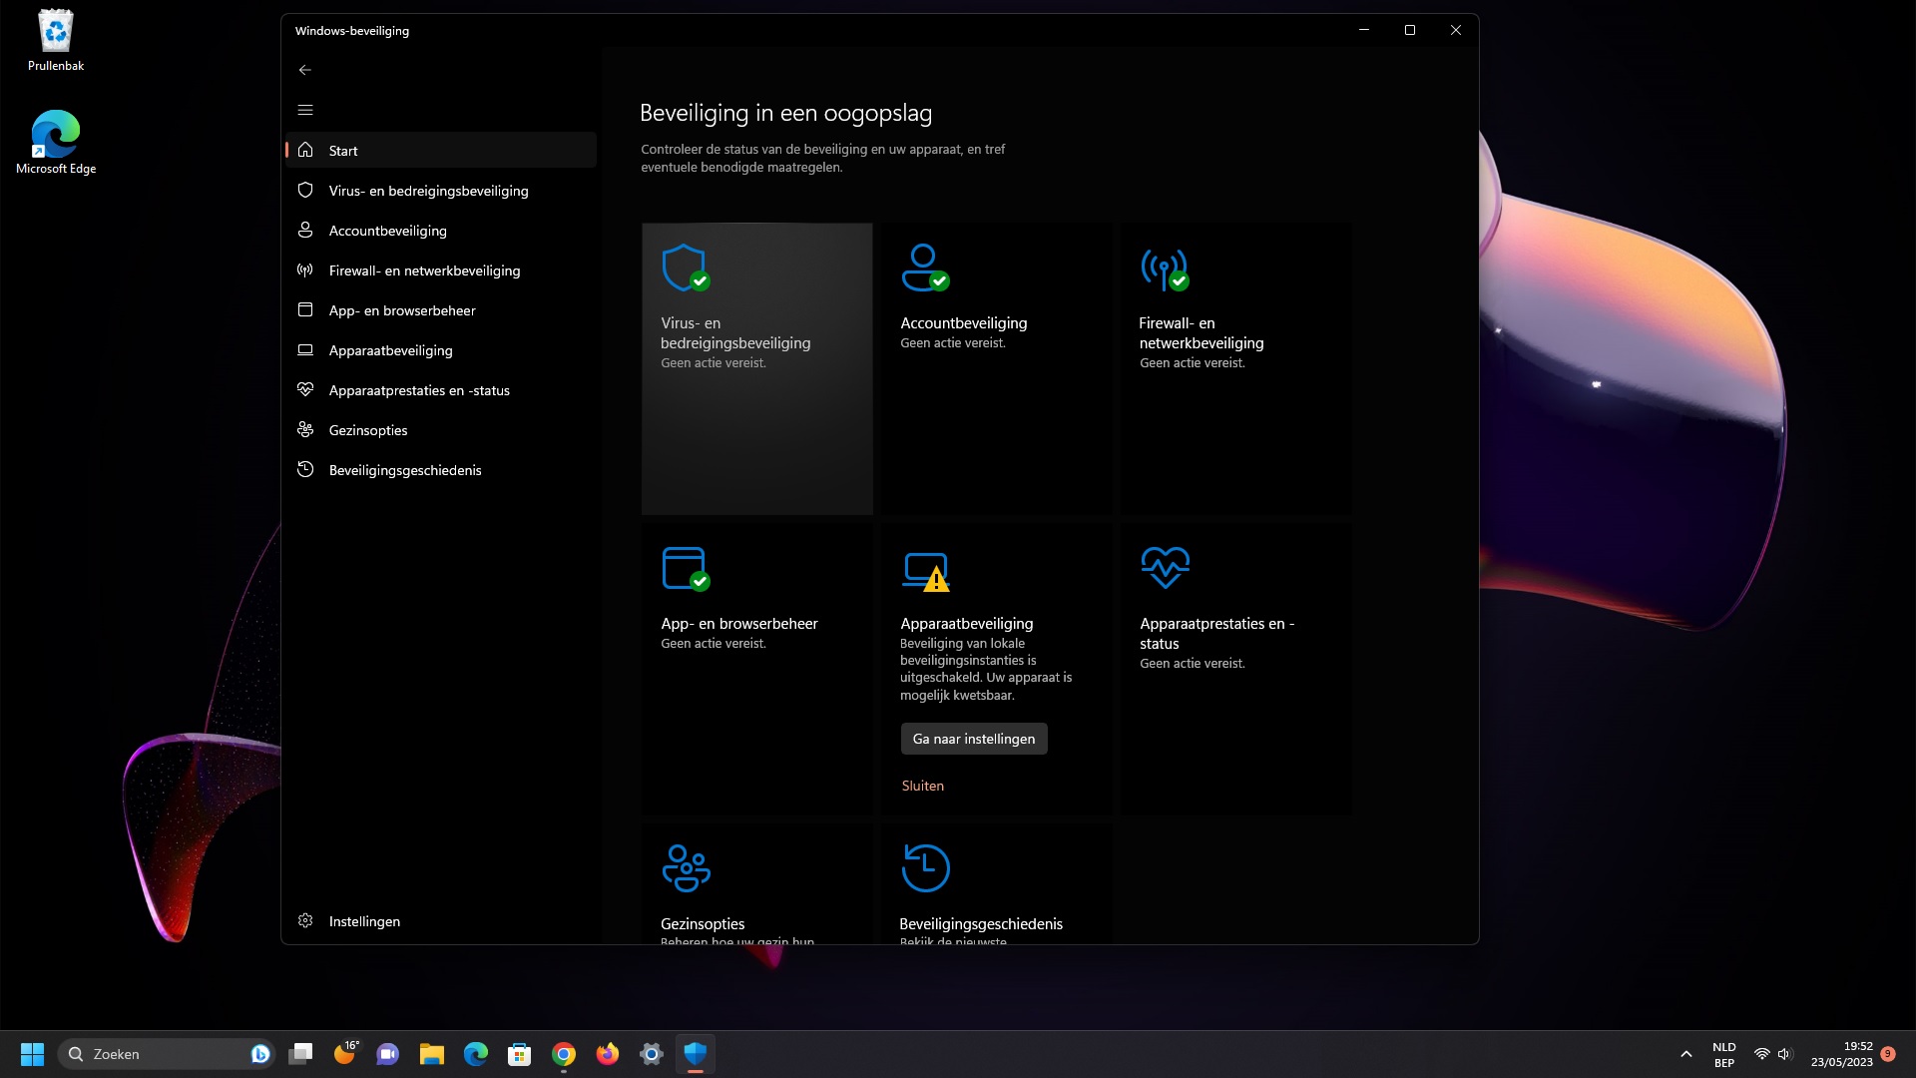The height and width of the screenshot is (1078, 1916).
Task: Open the Chat taskbar icon
Action: coord(388,1054)
